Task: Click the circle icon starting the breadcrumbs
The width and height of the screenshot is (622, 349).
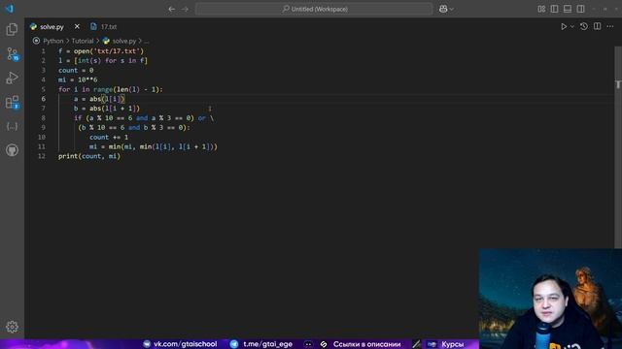Action: (36, 41)
